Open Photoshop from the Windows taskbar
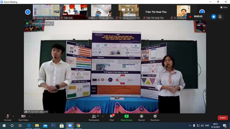 click(x=53, y=126)
